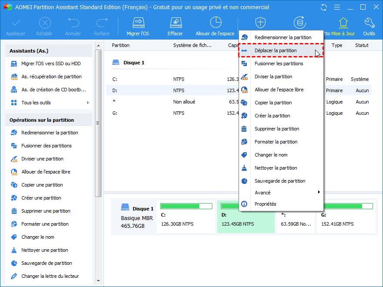Choose Fusionner les partitions in context menu
383x287 pixels.
point(281,63)
